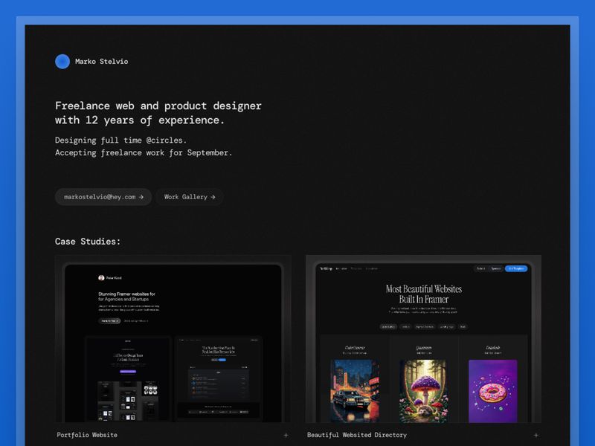Toggle the last filter tag in the directory mockup

462,326
